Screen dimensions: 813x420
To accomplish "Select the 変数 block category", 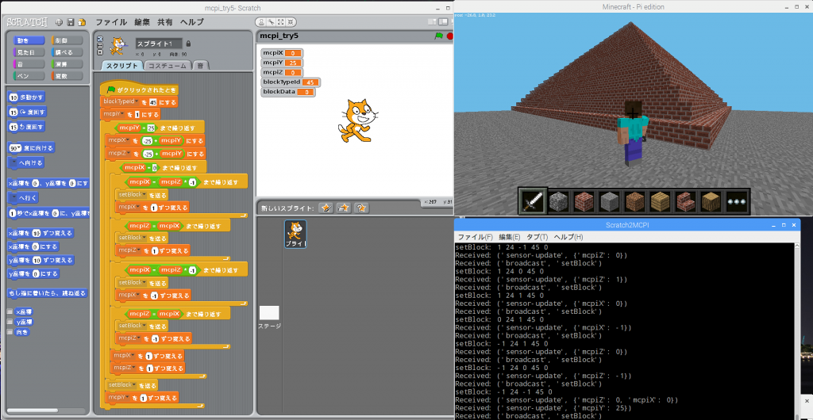I will pos(67,76).
